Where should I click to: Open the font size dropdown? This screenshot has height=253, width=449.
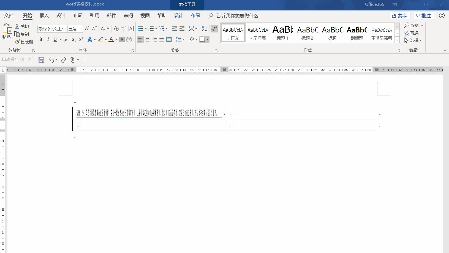(x=81, y=29)
